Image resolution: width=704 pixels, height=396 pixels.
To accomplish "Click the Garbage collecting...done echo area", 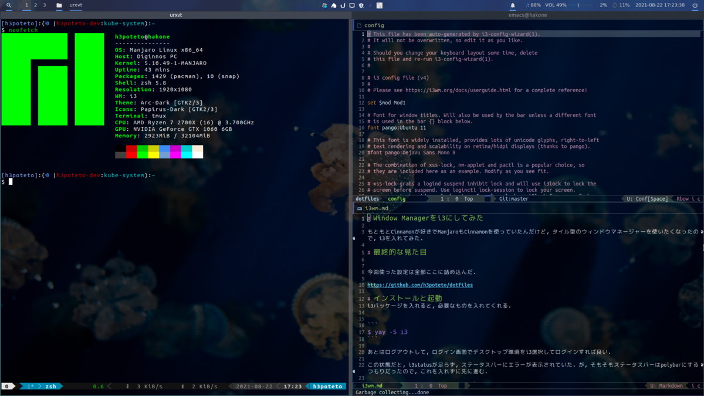I will pyautogui.click(x=392, y=392).
